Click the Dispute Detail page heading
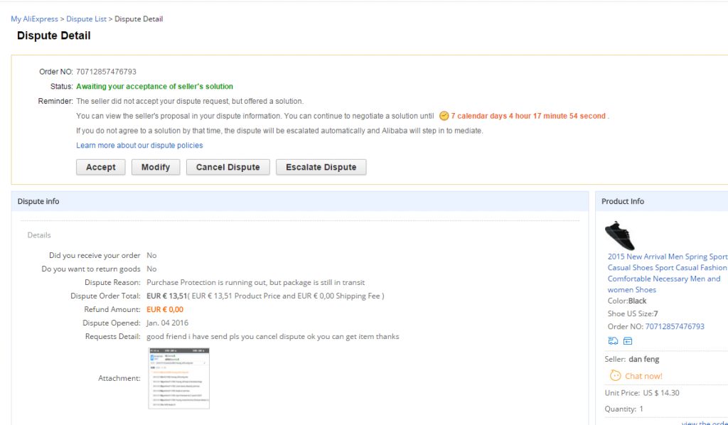The image size is (728, 425). click(54, 36)
